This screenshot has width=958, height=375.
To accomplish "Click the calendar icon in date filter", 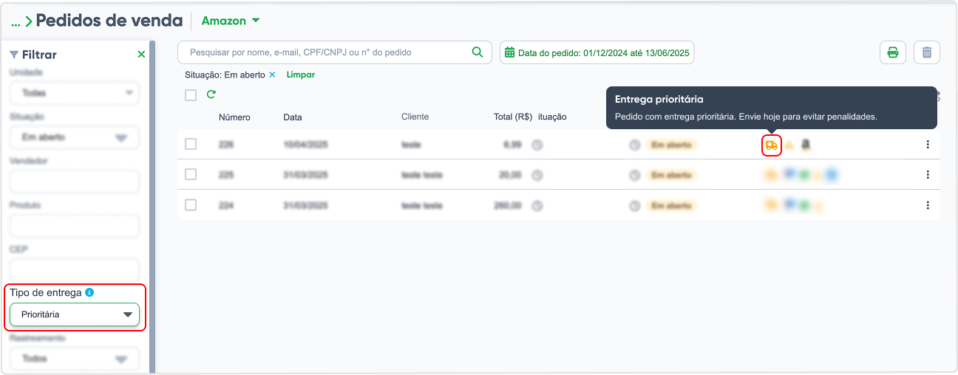I will 509,52.
